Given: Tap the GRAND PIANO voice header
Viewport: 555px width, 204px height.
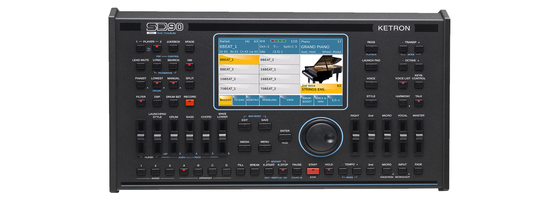Looking at the screenshot, I should point(321,47).
